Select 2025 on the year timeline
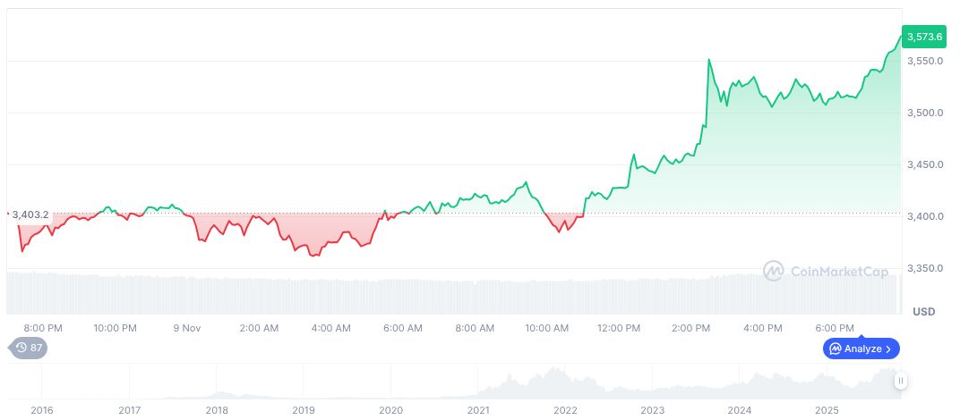The height and width of the screenshot is (420, 960). 827,410
